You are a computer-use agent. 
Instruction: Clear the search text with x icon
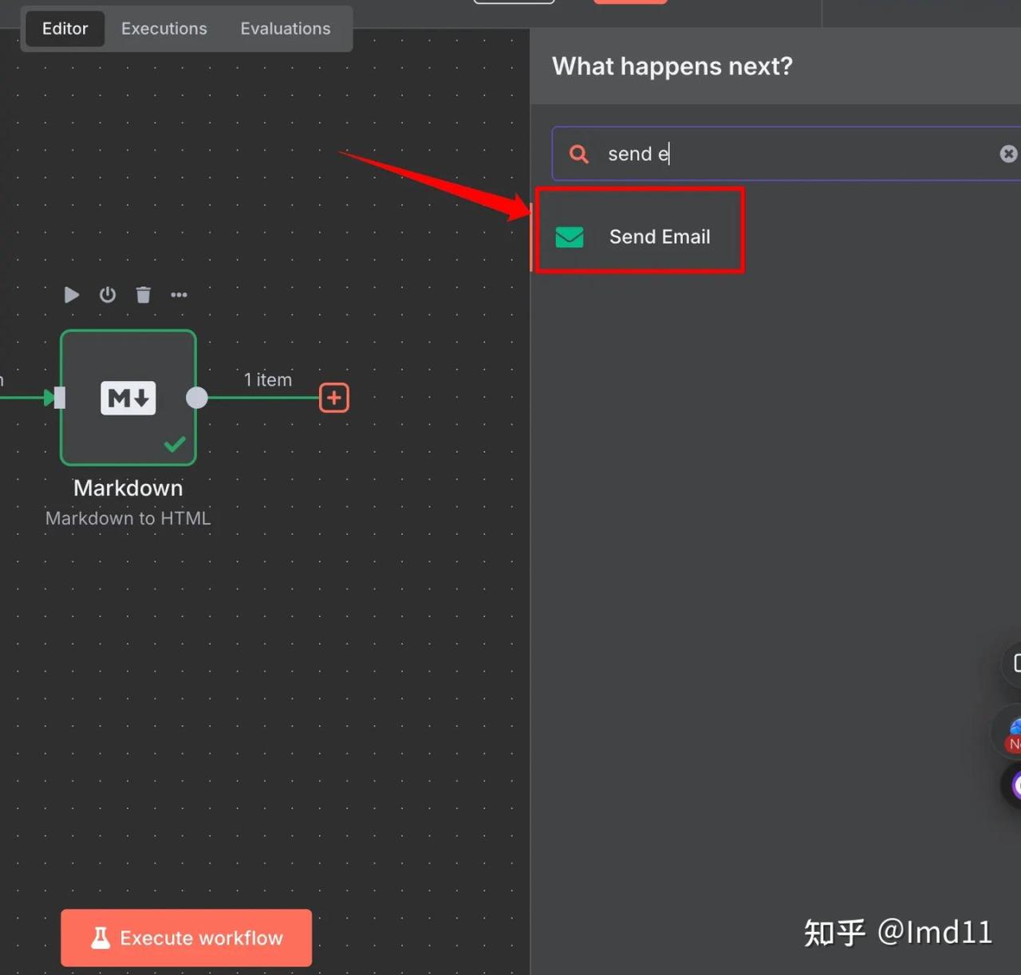point(1008,154)
